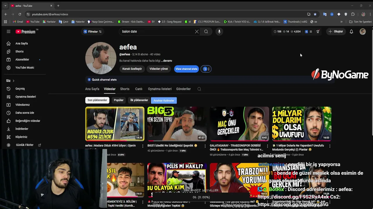Open the vidIQ Filtreler filter button
The image size is (373, 209).
[x=92, y=32]
